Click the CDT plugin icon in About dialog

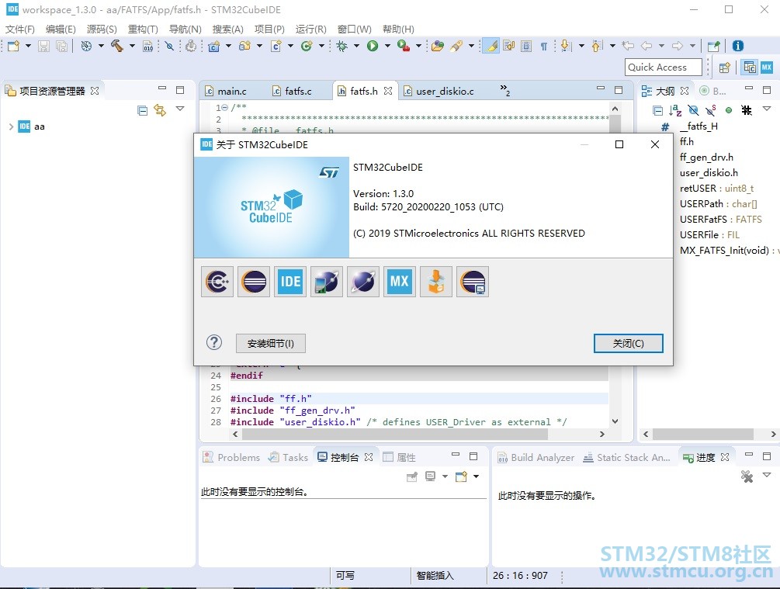[217, 282]
